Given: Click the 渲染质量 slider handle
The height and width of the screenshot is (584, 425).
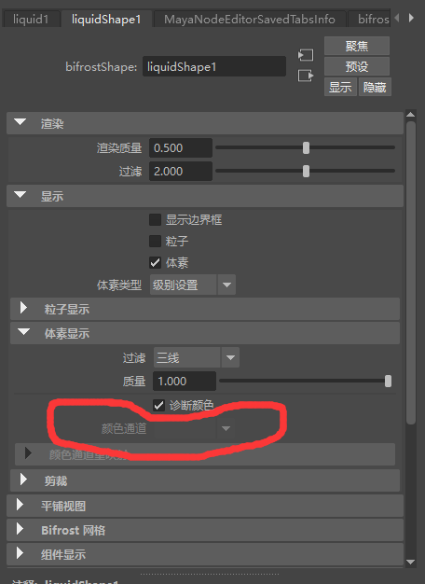Looking at the screenshot, I should pyautogui.click(x=306, y=147).
